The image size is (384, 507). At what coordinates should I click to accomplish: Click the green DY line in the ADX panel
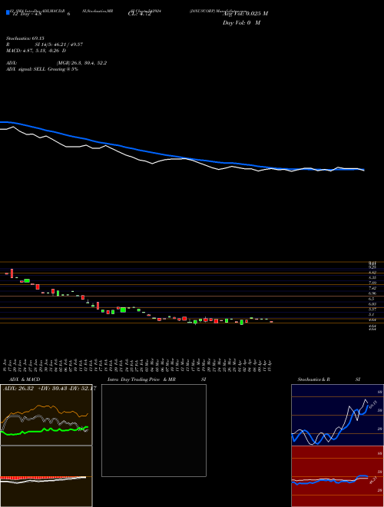44,430
